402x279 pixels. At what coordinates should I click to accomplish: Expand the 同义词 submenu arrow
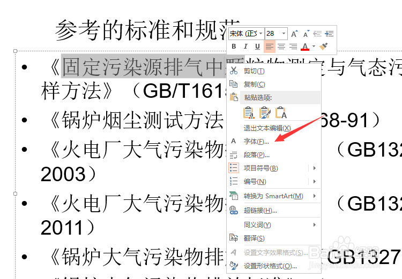[314, 225]
